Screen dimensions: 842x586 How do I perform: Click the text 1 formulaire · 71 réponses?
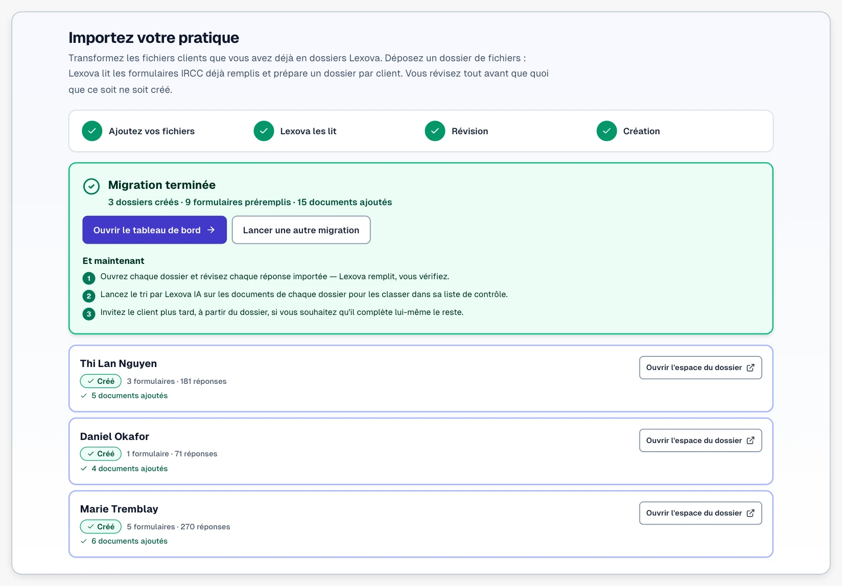(x=172, y=454)
